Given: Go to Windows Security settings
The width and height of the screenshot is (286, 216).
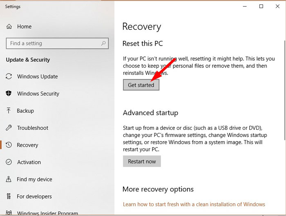Looking at the screenshot, I should [x=38, y=94].
